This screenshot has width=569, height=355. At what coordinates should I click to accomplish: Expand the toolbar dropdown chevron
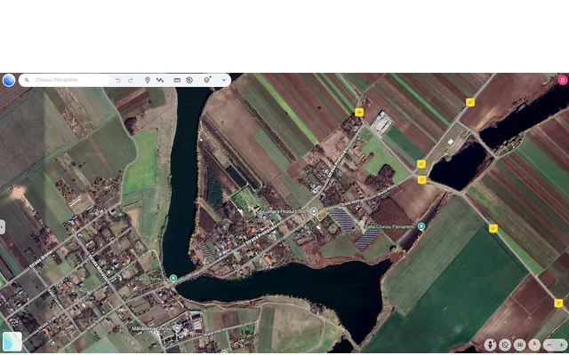[224, 80]
